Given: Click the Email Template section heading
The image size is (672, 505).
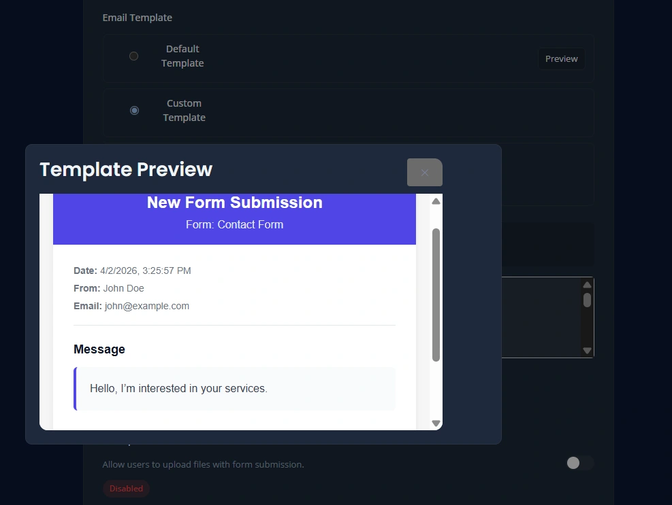Looking at the screenshot, I should [137, 17].
